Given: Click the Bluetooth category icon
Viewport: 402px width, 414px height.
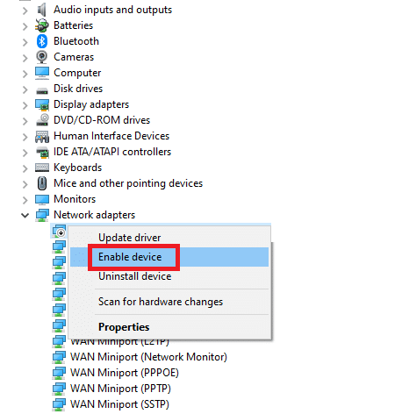Looking at the screenshot, I should coord(42,41).
